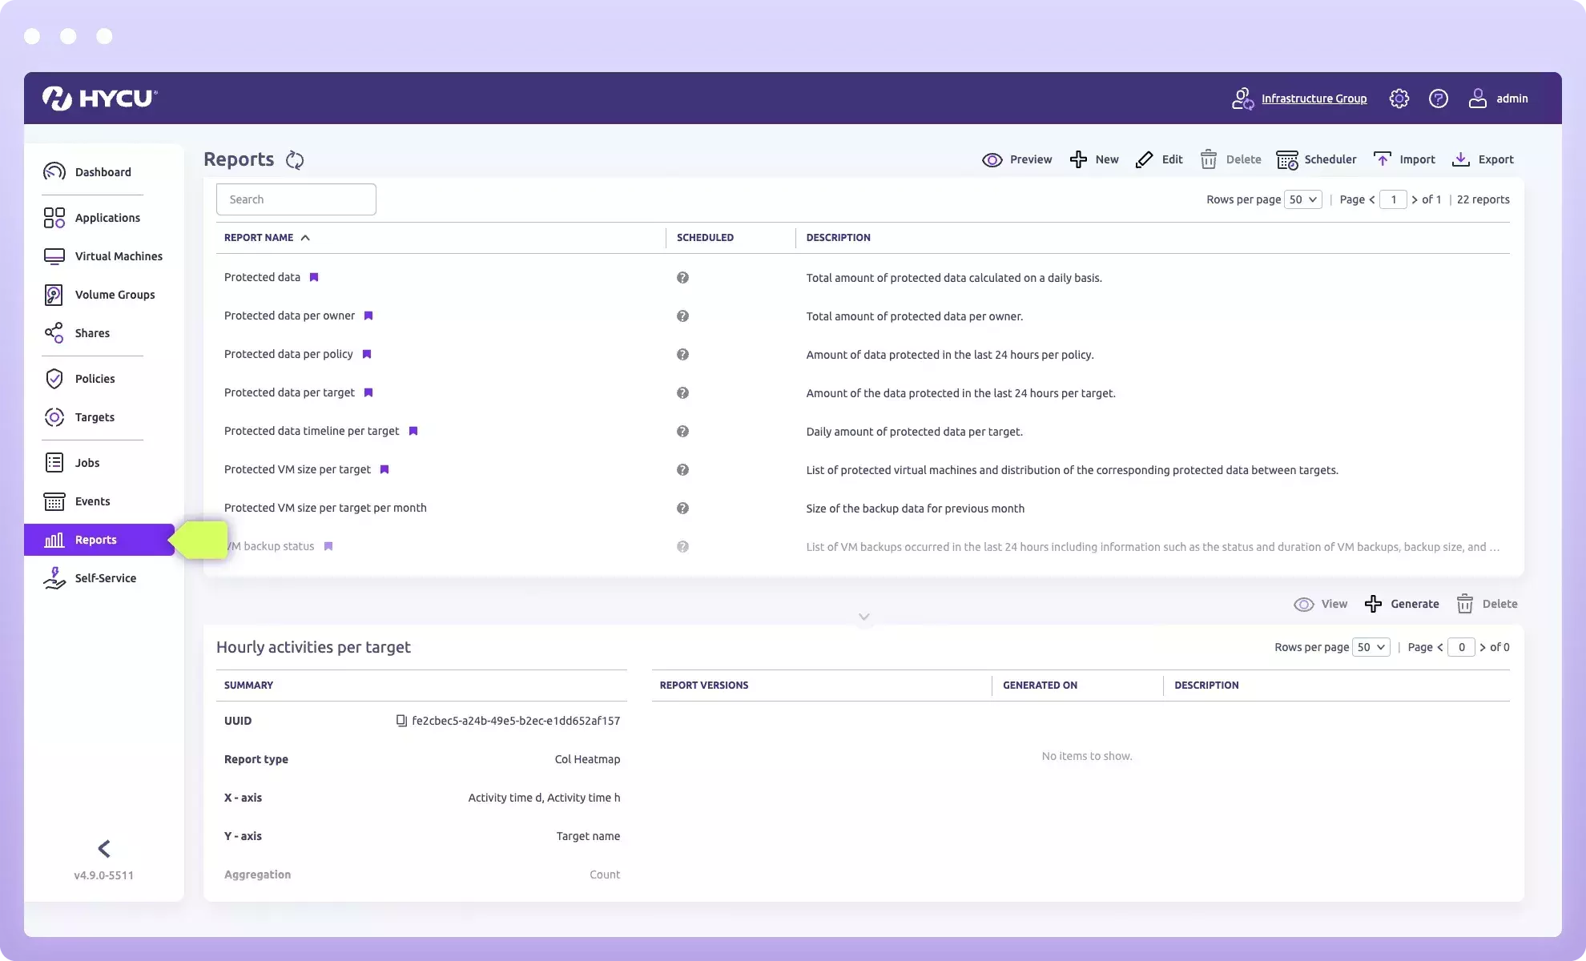Collapse the reports table via the chevron
Image resolution: width=1586 pixels, height=961 pixels.
pyautogui.click(x=864, y=617)
